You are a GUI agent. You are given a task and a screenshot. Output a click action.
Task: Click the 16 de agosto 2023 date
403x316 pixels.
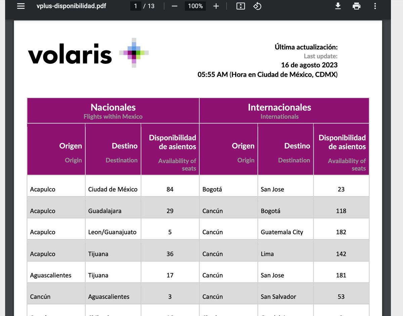click(x=309, y=65)
